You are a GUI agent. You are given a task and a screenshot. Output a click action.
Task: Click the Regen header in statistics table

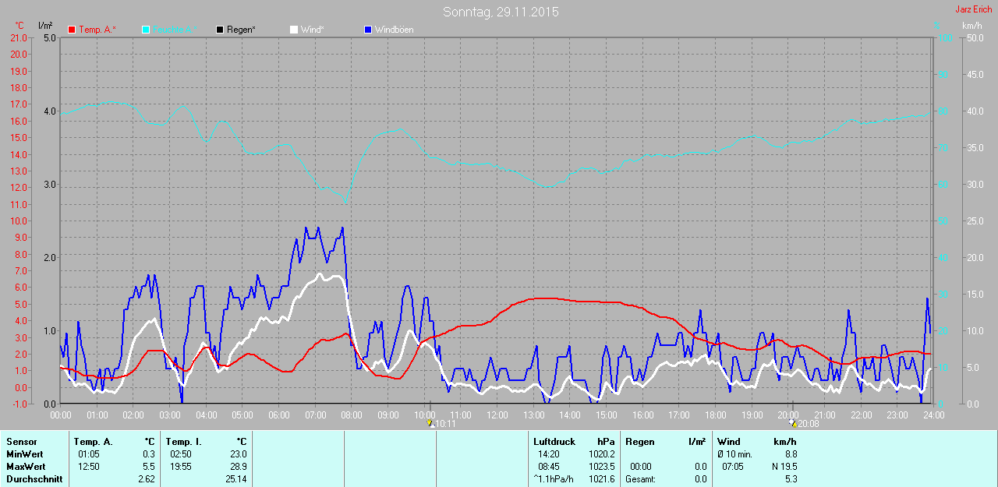(x=640, y=442)
